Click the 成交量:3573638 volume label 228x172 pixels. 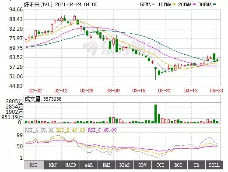tap(43, 99)
